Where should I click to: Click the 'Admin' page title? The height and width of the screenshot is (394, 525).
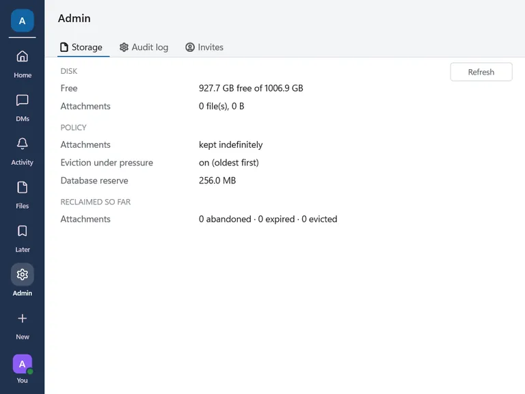(x=75, y=18)
